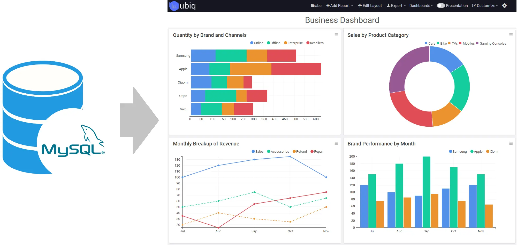Image resolution: width=517 pixels, height=245 pixels.
Task: Click the blue Samsung bar for Oct
Action: (446, 208)
